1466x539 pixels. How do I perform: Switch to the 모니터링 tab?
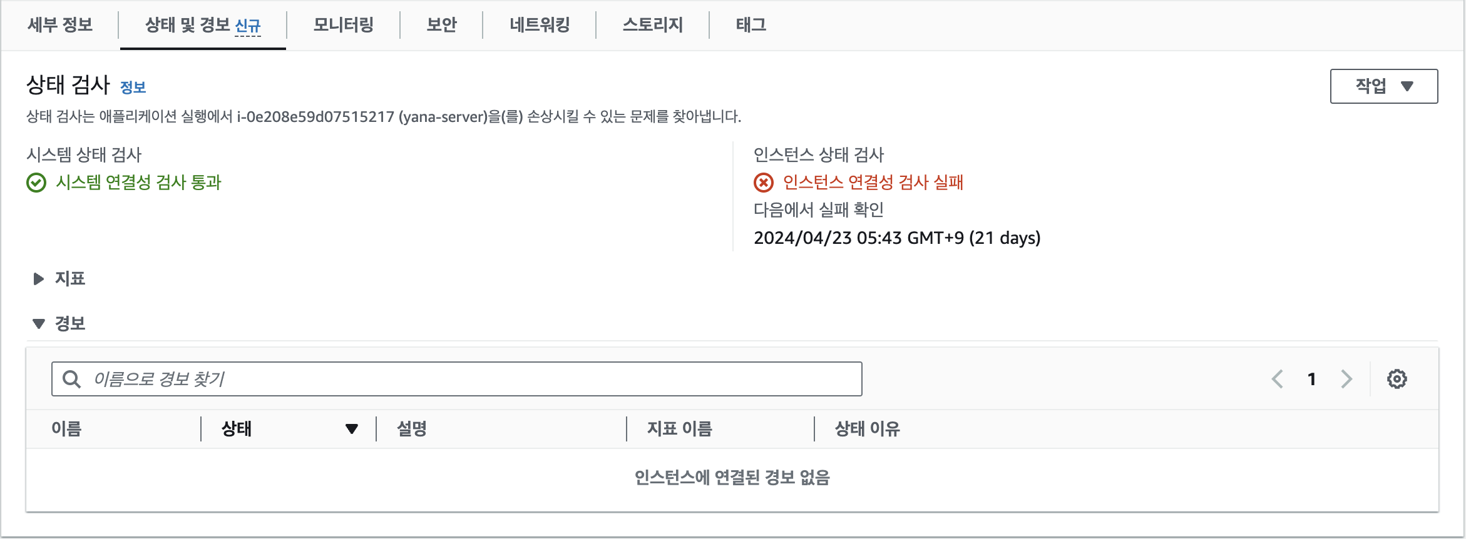point(342,25)
